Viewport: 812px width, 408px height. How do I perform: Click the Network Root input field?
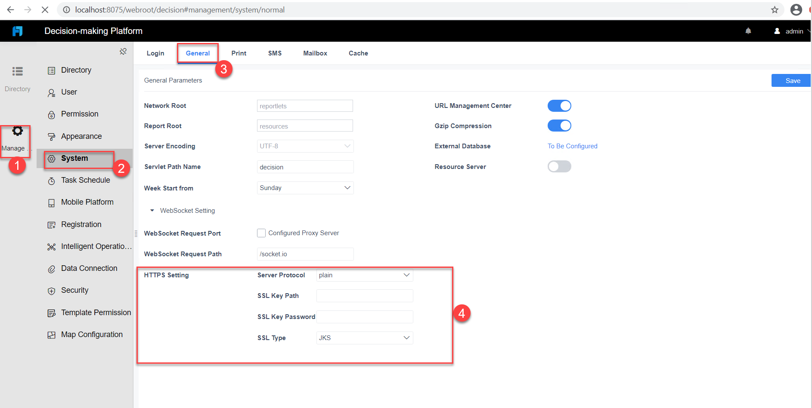pyautogui.click(x=305, y=106)
